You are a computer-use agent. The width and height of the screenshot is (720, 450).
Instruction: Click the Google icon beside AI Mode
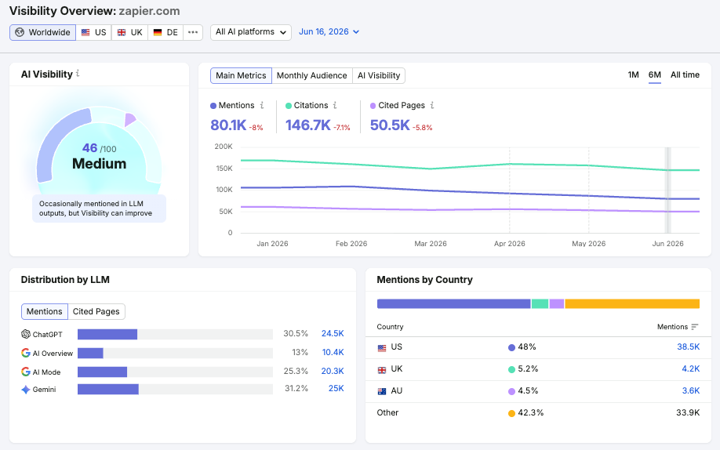point(26,372)
